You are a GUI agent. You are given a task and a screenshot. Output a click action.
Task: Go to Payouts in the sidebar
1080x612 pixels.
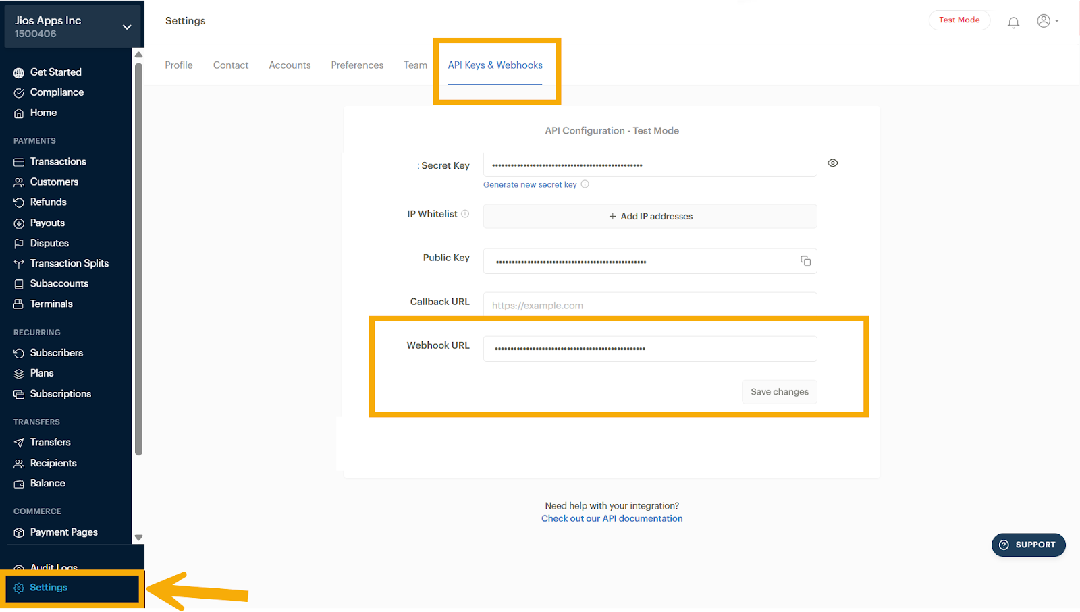click(47, 223)
